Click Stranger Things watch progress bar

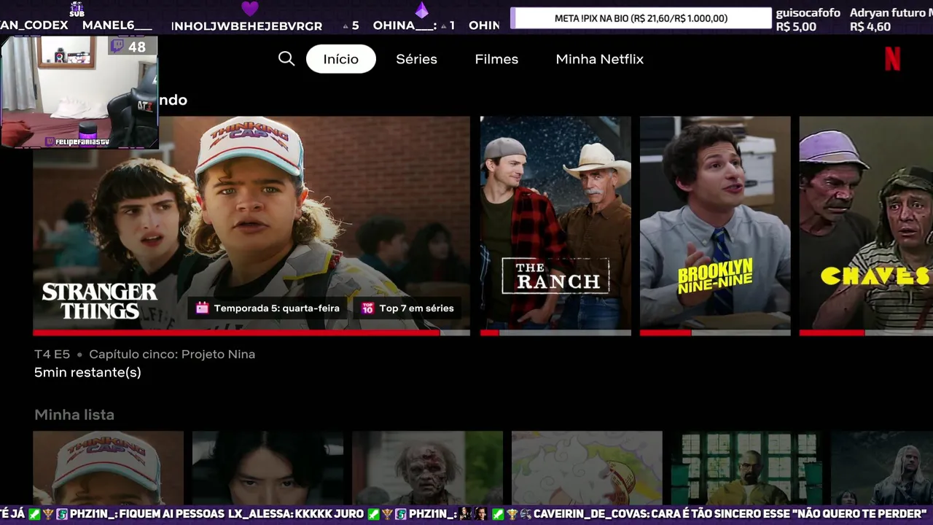click(251, 333)
